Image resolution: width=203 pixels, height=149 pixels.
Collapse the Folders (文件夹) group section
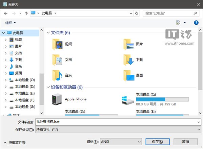(48, 33)
